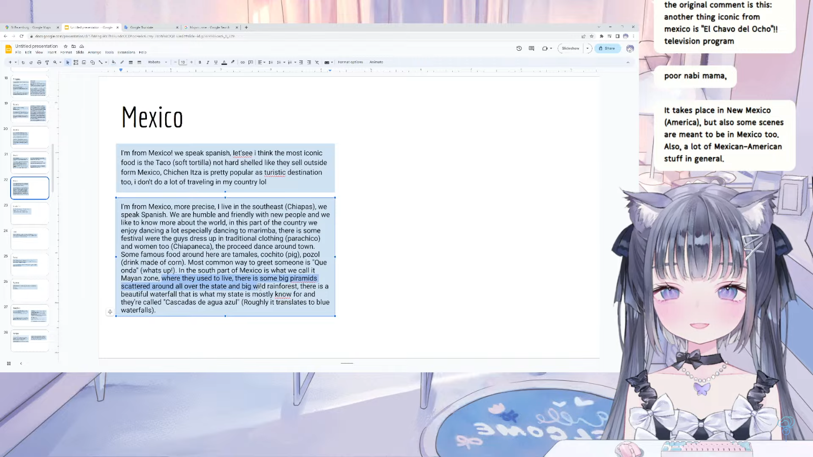Click the insert link icon
Screen dimensions: 813x457
tap(242, 62)
